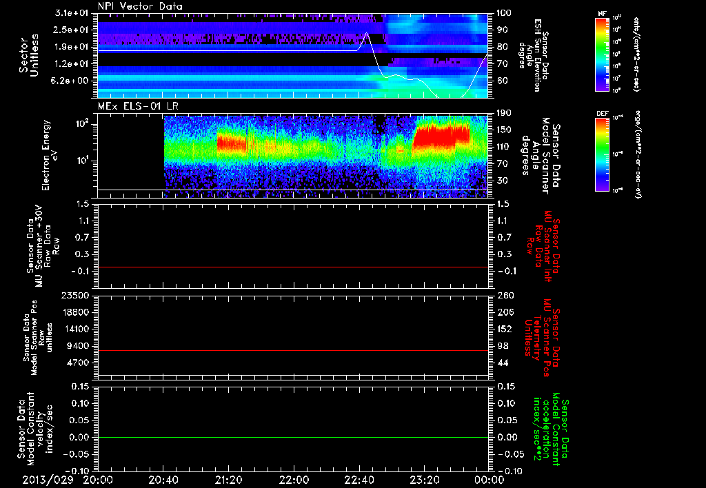
Task: Click the "20:00" time tick label
Action: [x=98, y=480]
